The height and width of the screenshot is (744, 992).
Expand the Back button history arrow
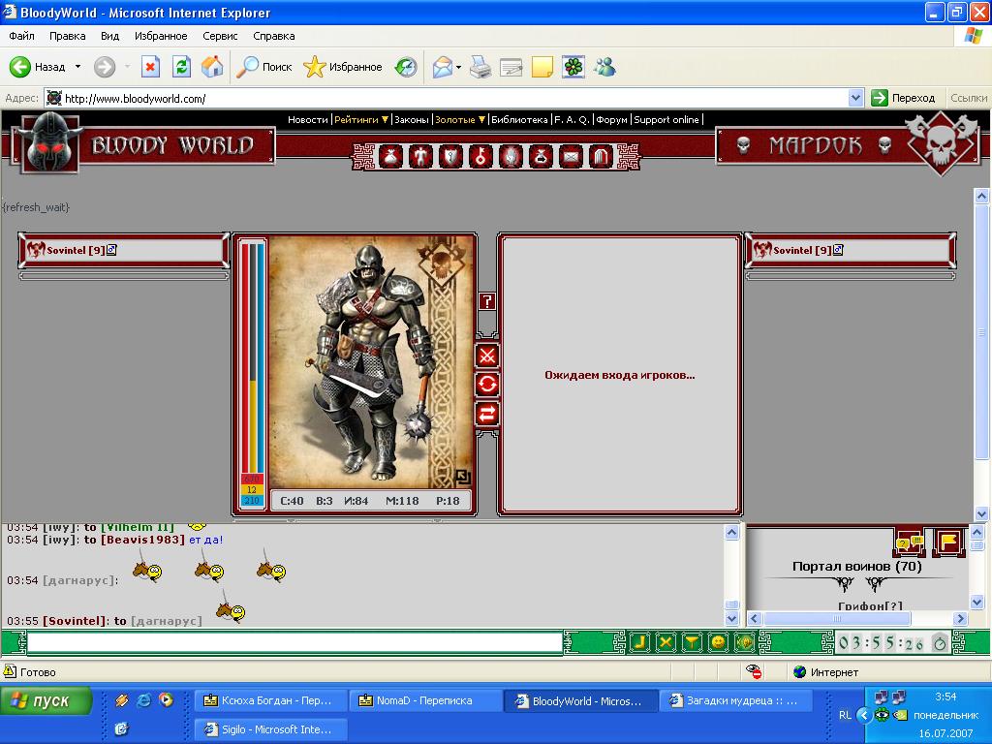(x=77, y=67)
